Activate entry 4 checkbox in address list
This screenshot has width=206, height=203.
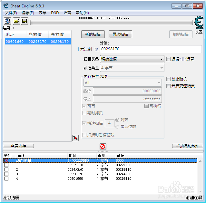coord(6,179)
